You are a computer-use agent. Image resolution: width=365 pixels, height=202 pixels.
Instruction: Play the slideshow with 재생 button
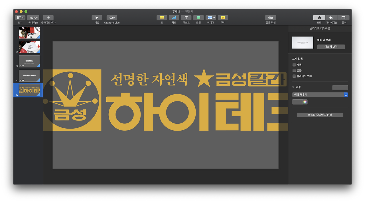coord(97,18)
